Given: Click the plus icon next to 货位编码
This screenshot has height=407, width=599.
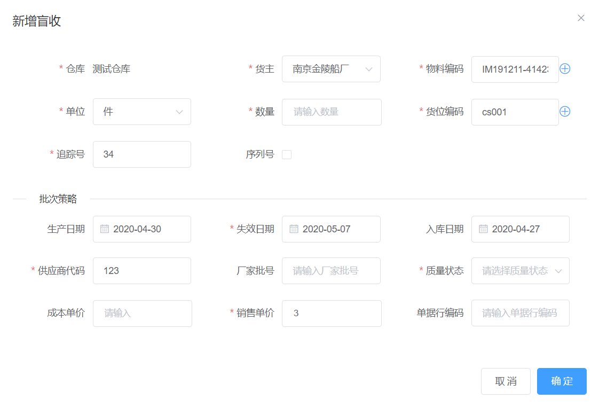Looking at the screenshot, I should 565,112.
